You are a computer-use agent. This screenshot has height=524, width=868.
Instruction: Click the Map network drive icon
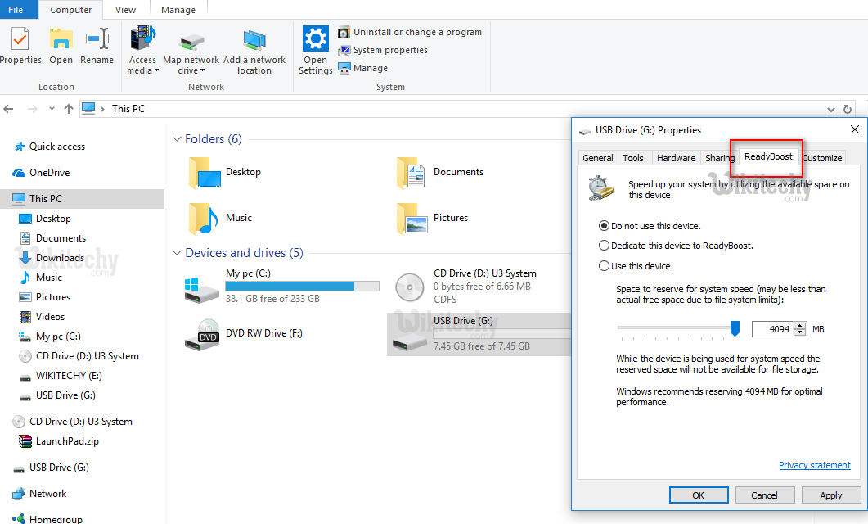pyautogui.click(x=191, y=41)
